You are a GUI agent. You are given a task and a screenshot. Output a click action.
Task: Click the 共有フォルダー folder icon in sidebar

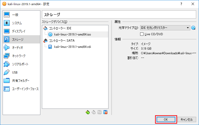(x=7, y=81)
